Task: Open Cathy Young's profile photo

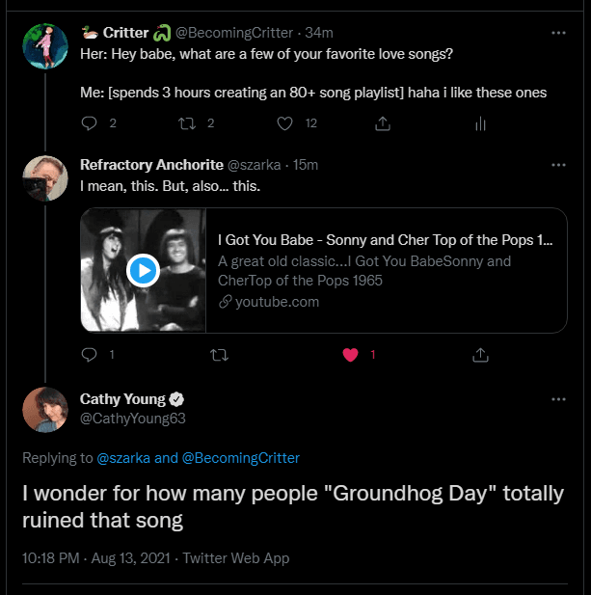Action: pos(45,410)
